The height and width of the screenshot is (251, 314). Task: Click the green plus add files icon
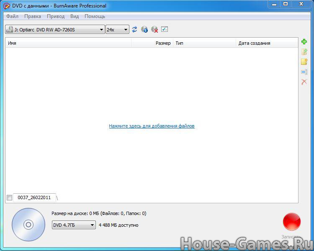(x=304, y=42)
